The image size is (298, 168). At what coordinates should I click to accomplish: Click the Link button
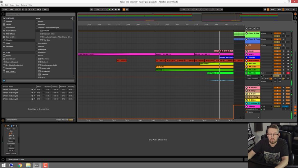click(5, 9)
